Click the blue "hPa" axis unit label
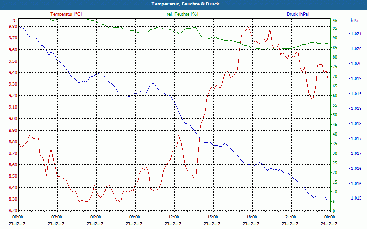367x229 pixels. tap(355, 21)
